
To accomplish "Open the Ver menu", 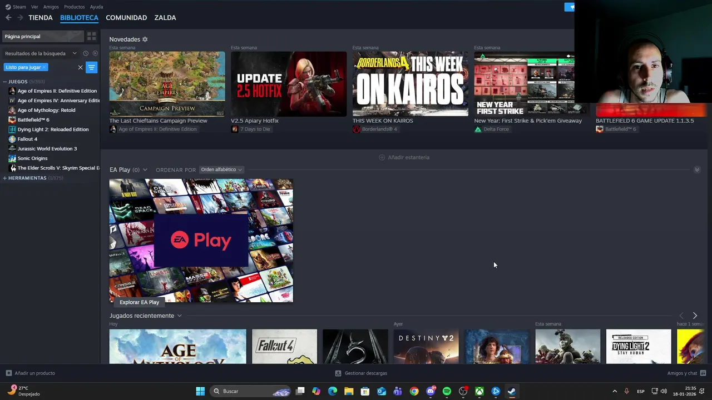I will click(x=34, y=7).
